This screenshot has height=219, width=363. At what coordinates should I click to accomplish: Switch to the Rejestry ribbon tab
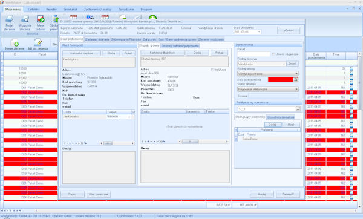pyautogui.click(x=51, y=10)
